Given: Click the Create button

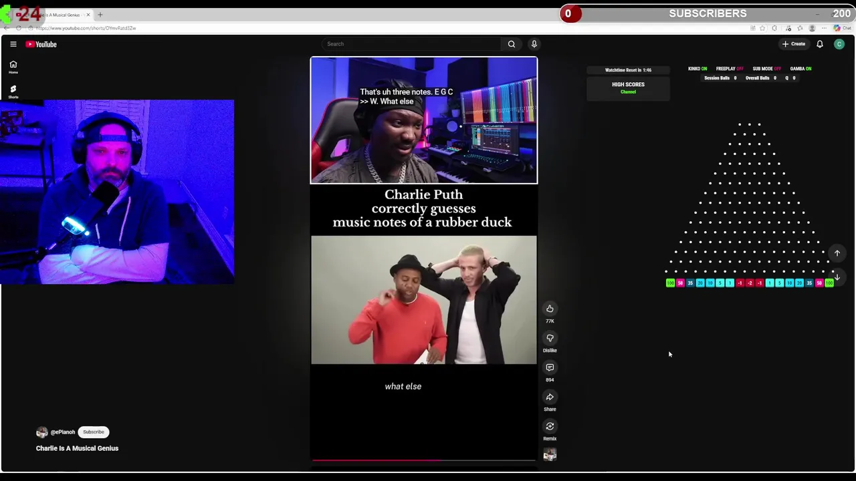Looking at the screenshot, I should coord(794,44).
